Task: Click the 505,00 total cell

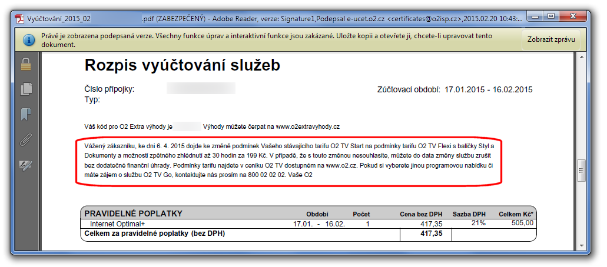Action: tap(522, 222)
